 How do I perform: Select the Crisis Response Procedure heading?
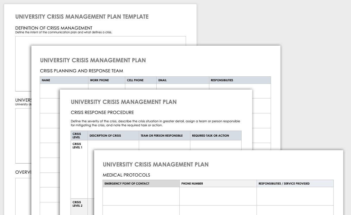tap(102, 113)
